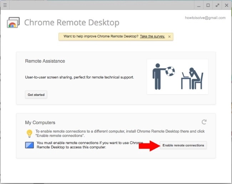Click the Remote Assistance heading
This screenshot has height=184, width=232.
[x=45, y=61]
